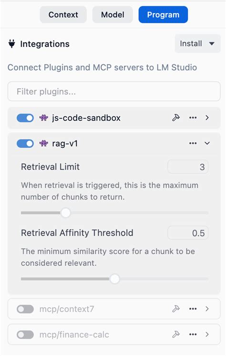Collapse the rag-v1 settings section
The height and width of the screenshot is (356, 226).
pyautogui.click(x=207, y=143)
